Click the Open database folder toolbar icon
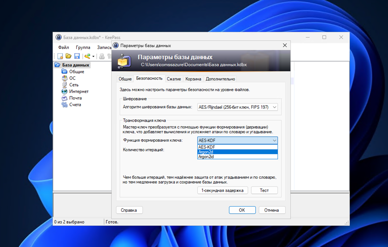 tap(68, 56)
